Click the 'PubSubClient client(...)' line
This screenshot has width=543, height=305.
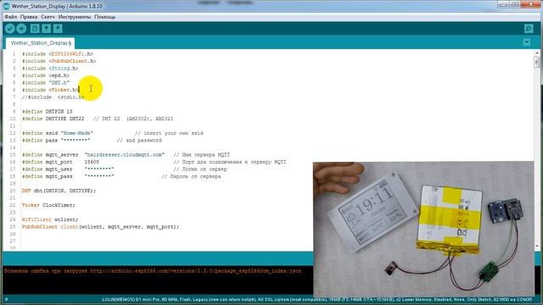(x=100, y=227)
